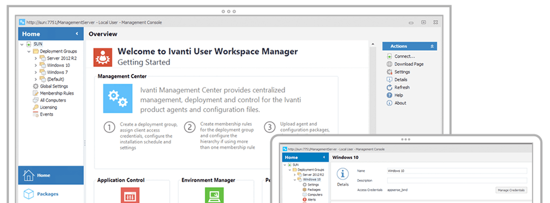Click the Manage Credentials button
550x203 pixels.
pyautogui.click(x=511, y=190)
